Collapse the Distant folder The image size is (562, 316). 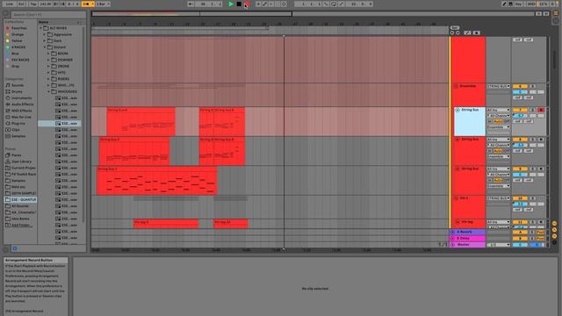[45, 47]
